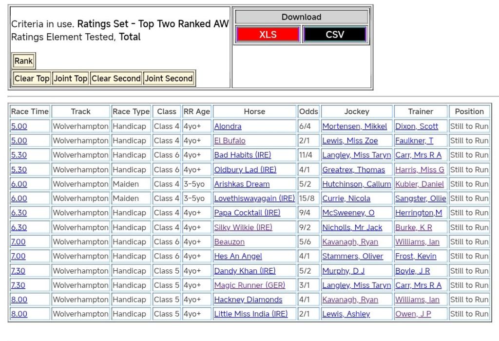Click the 5.30 race time for Bad Habits
Screen dimensions: 499x341
pyautogui.click(x=19, y=155)
